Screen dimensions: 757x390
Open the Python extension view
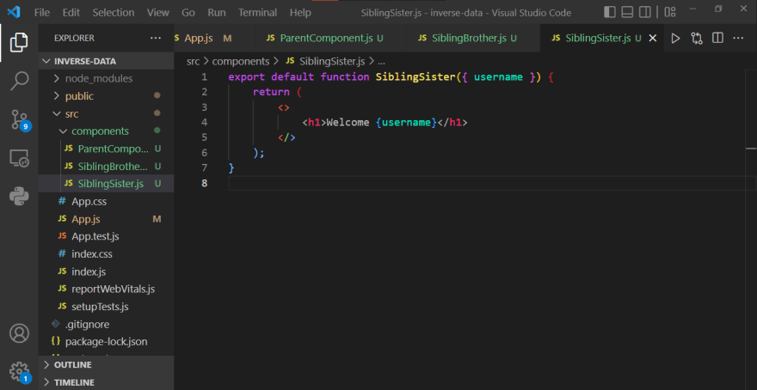(x=19, y=196)
